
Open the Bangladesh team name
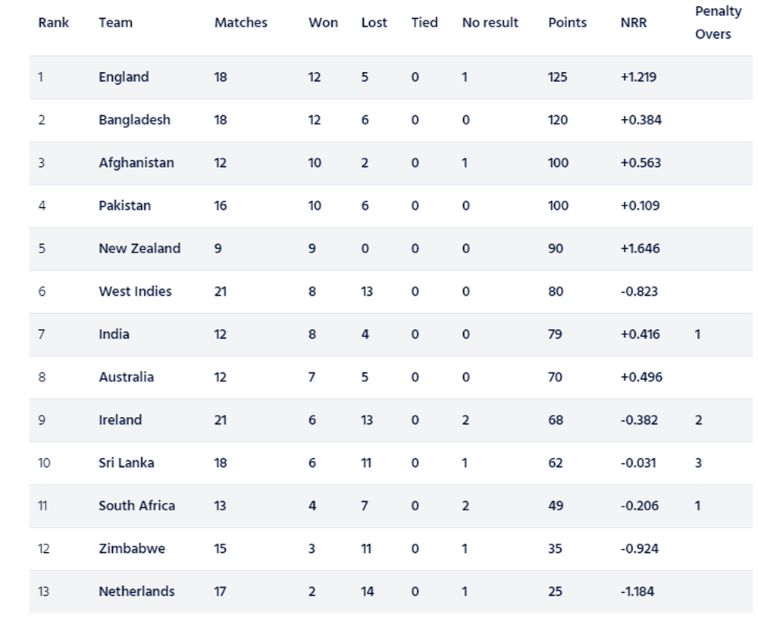pyautogui.click(x=134, y=120)
